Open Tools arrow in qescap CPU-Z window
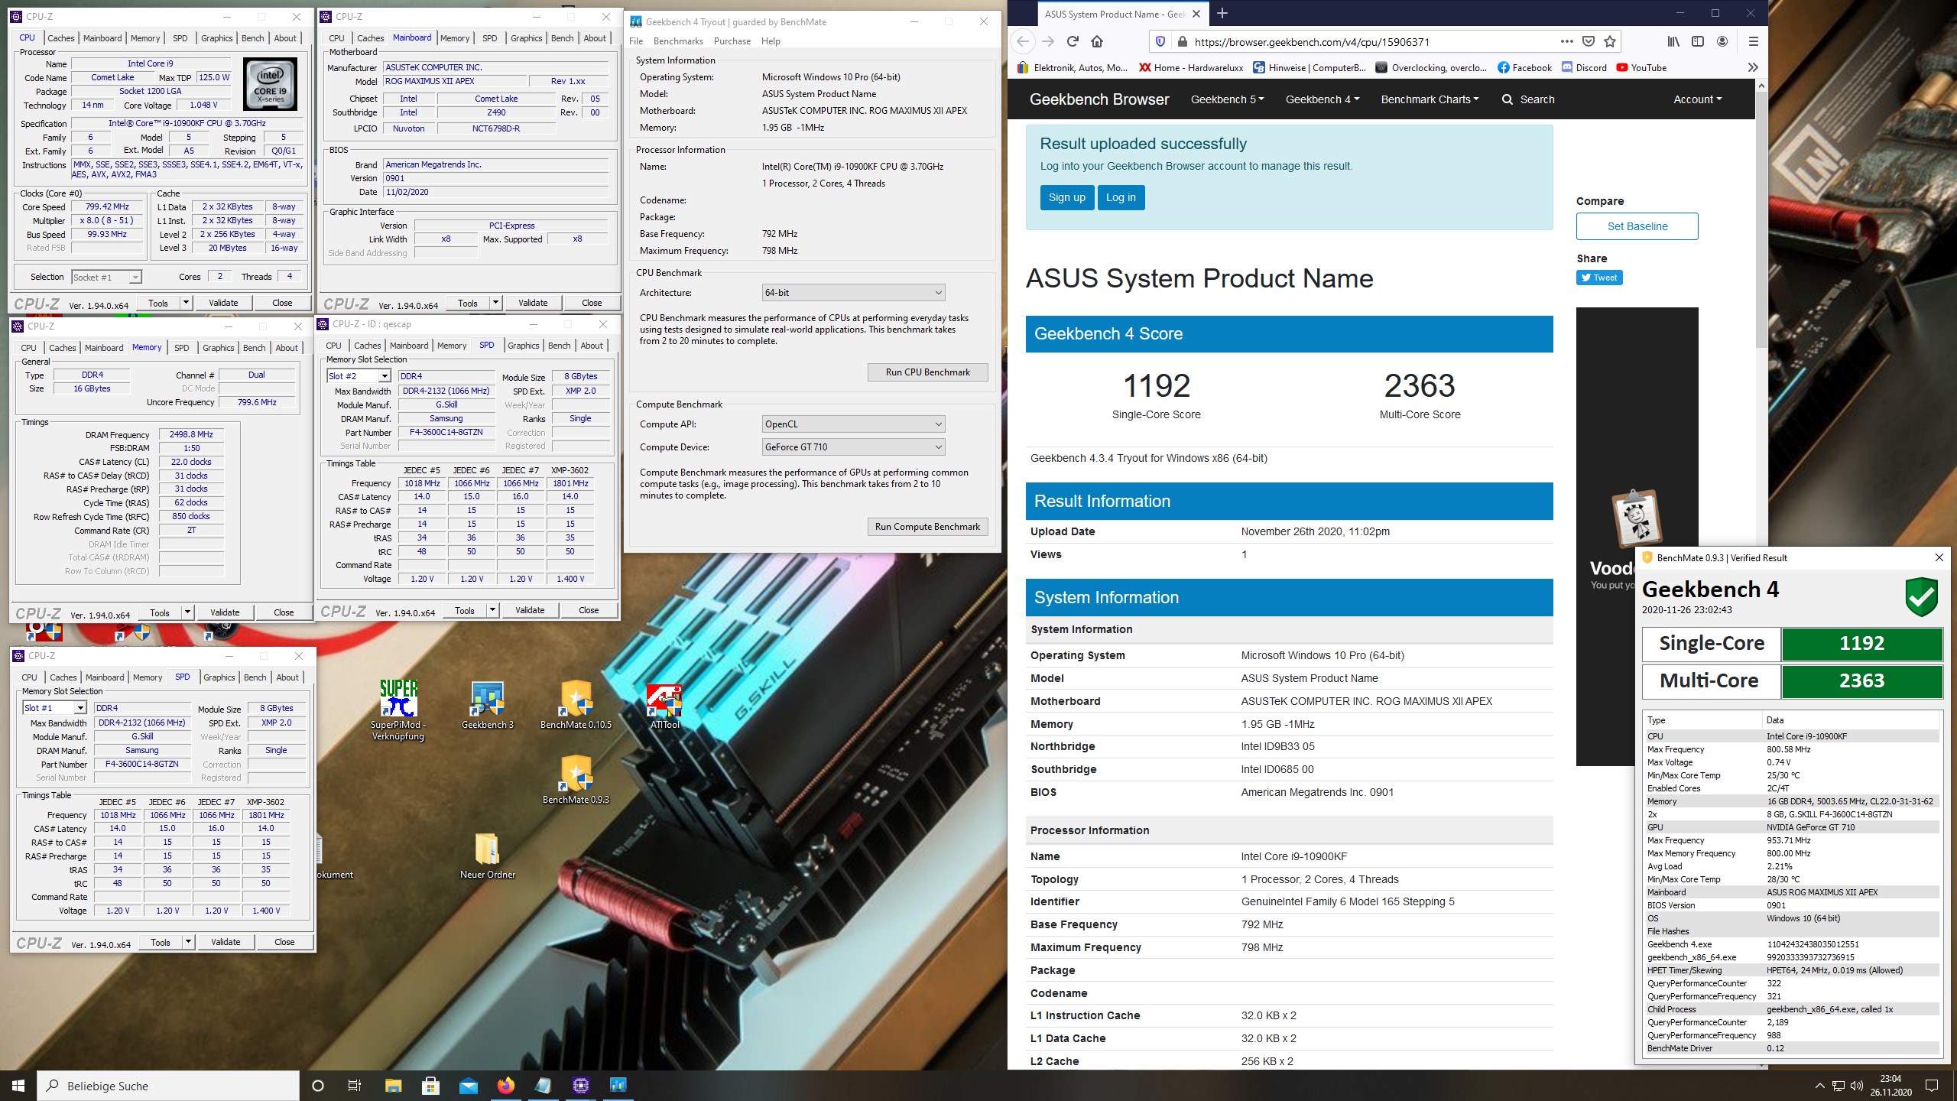Screen dimensions: 1957x1101 492,610
